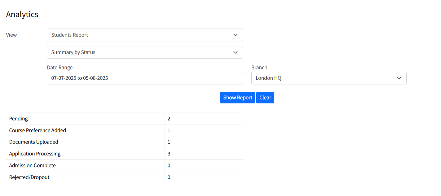Viewport: 441px width, 196px height.
Task: Select the Course Preference Added row label
Action: 37,131
